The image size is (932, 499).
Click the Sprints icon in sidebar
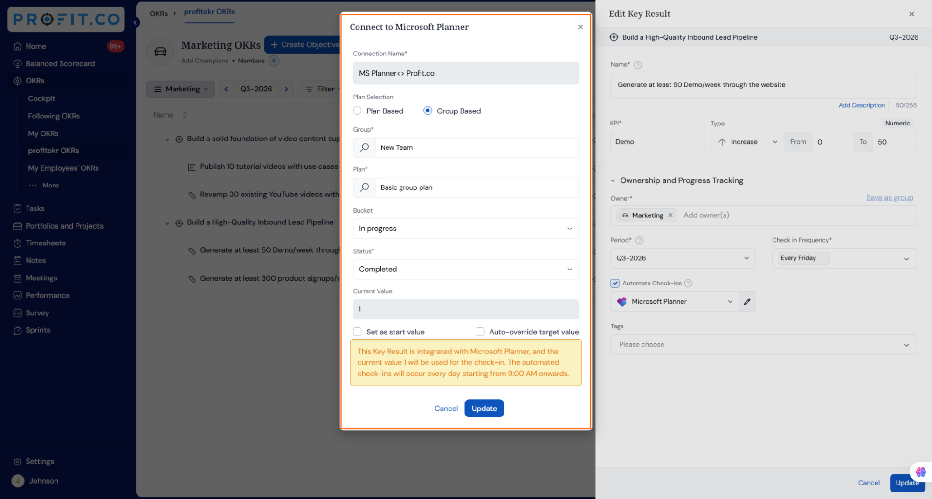click(x=18, y=330)
